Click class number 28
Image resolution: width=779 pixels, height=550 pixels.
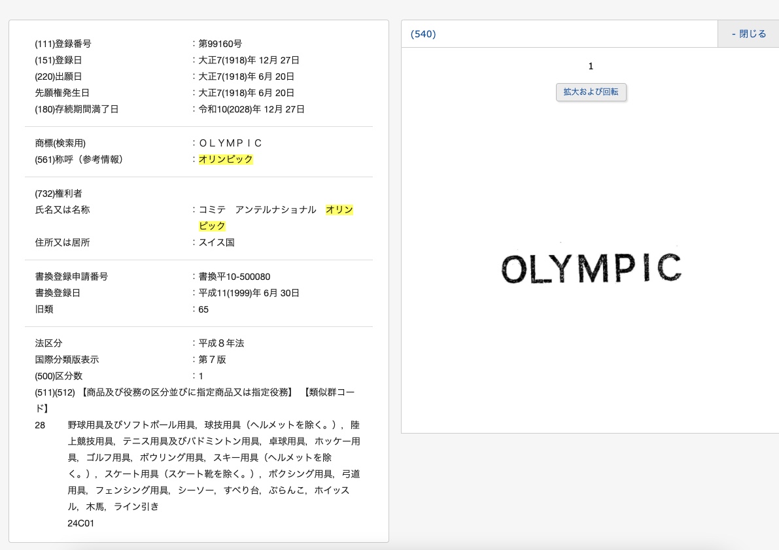tap(40, 425)
